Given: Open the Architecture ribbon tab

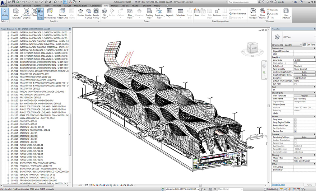Looking at the screenshot, I should coord(14,6).
